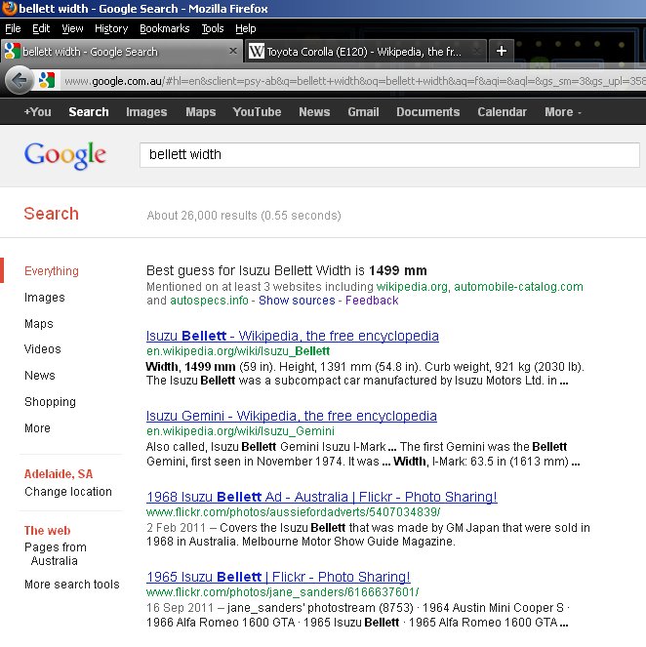Image resolution: width=646 pixels, height=647 pixels.
Task: Open News from the black Google bar
Action: [314, 112]
